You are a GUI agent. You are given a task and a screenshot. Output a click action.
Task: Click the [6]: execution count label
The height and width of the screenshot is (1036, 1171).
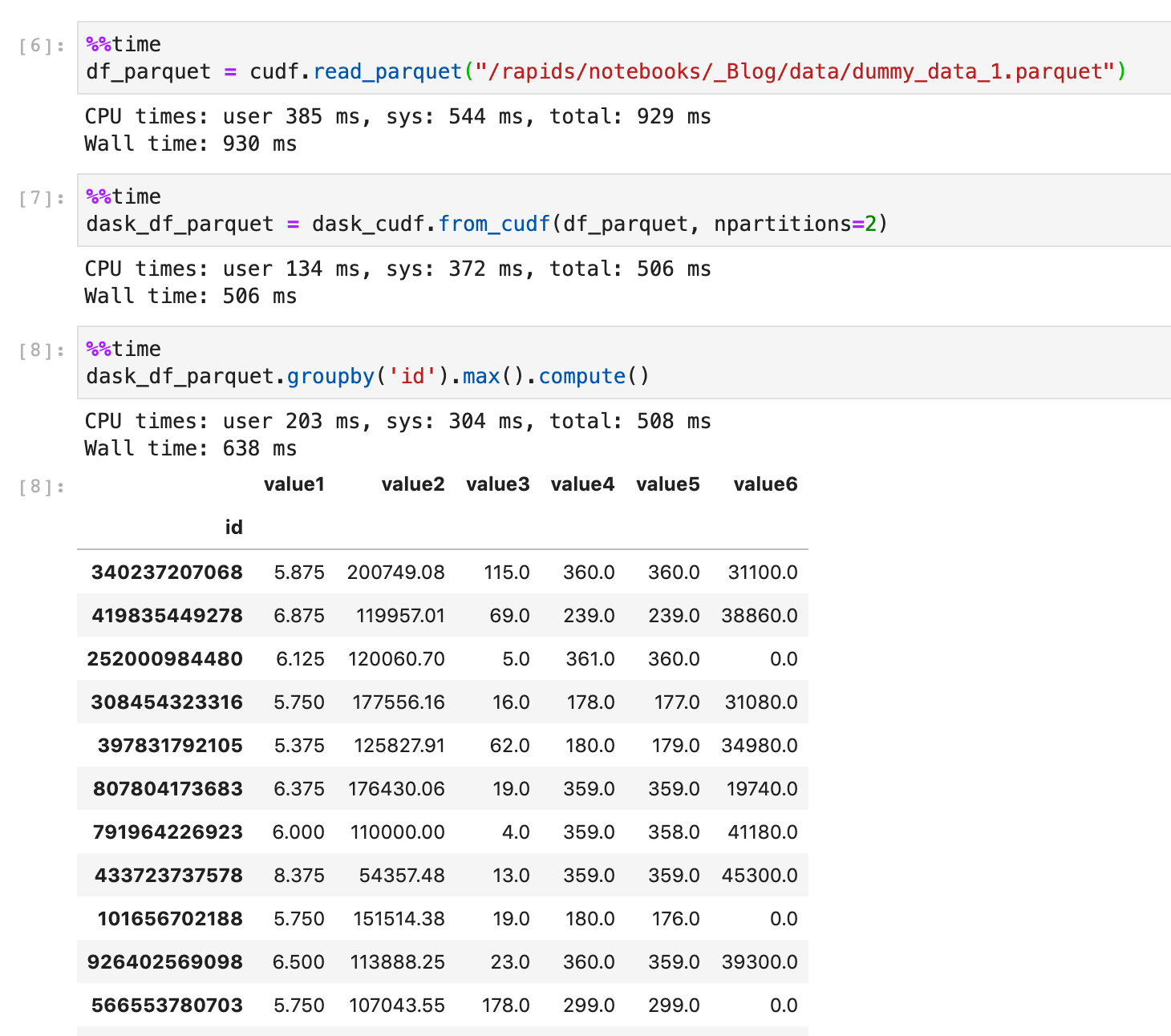tap(36, 47)
